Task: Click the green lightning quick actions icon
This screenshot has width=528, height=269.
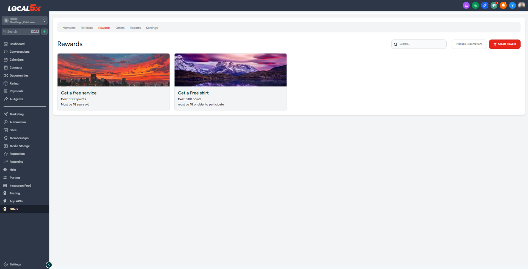Action: (44, 32)
